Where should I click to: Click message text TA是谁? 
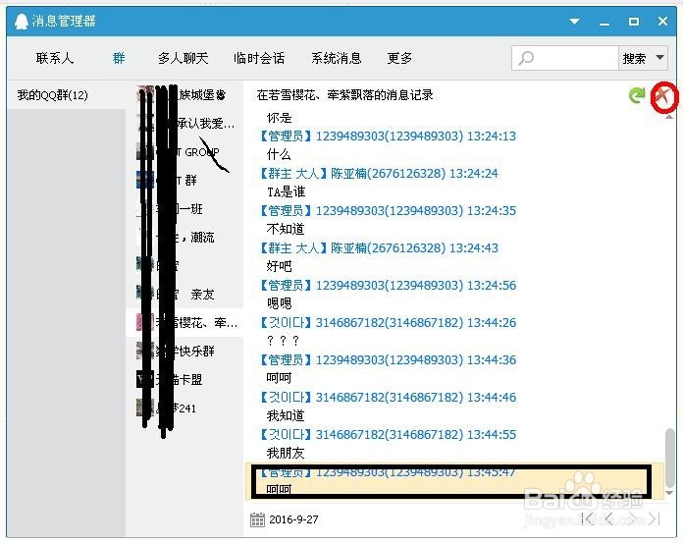click(x=286, y=191)
